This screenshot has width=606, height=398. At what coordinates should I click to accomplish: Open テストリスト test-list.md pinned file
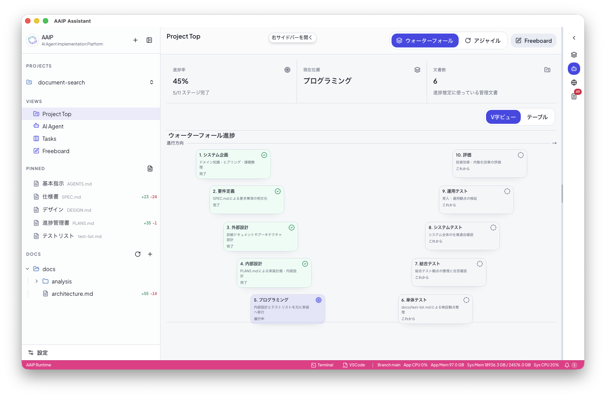[x=91, y=236]
